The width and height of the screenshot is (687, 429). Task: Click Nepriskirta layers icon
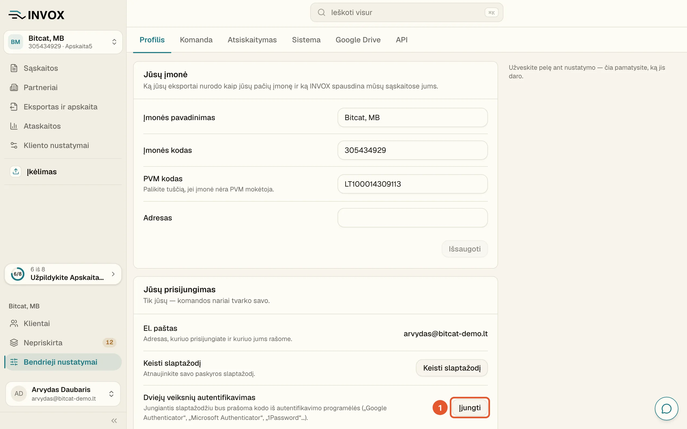[14, 343]
